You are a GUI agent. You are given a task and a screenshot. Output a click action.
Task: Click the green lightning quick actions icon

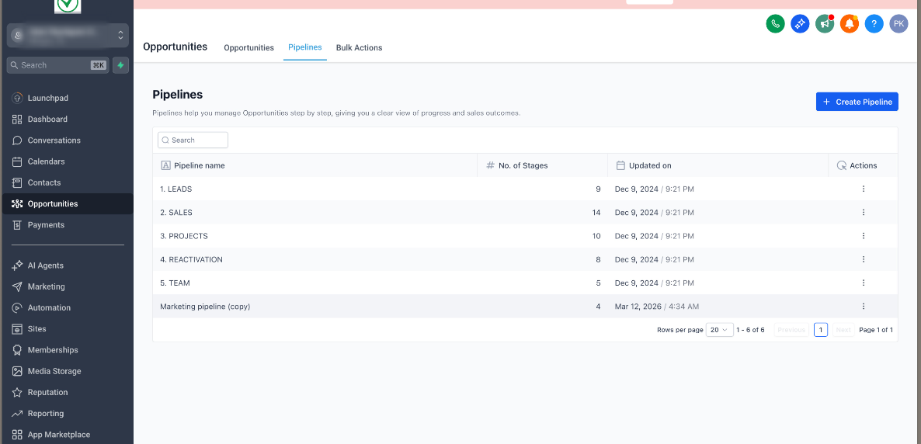point(120,65)
